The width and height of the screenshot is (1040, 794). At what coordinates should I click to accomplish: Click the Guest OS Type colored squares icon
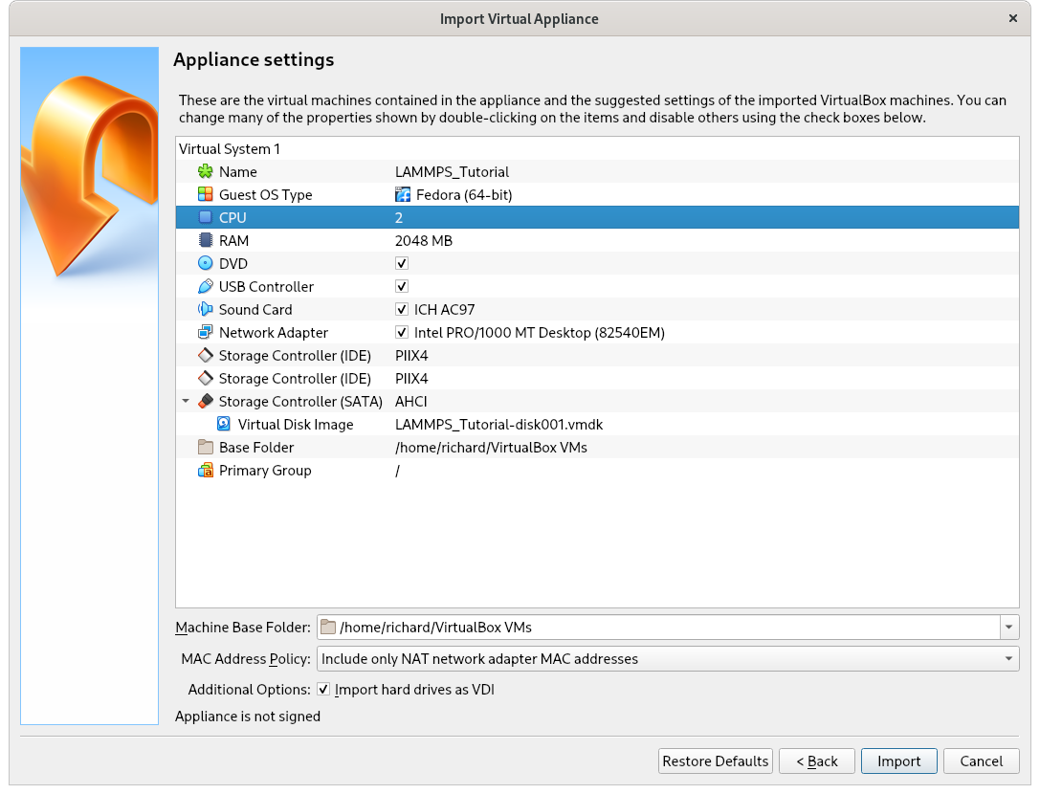206,194
